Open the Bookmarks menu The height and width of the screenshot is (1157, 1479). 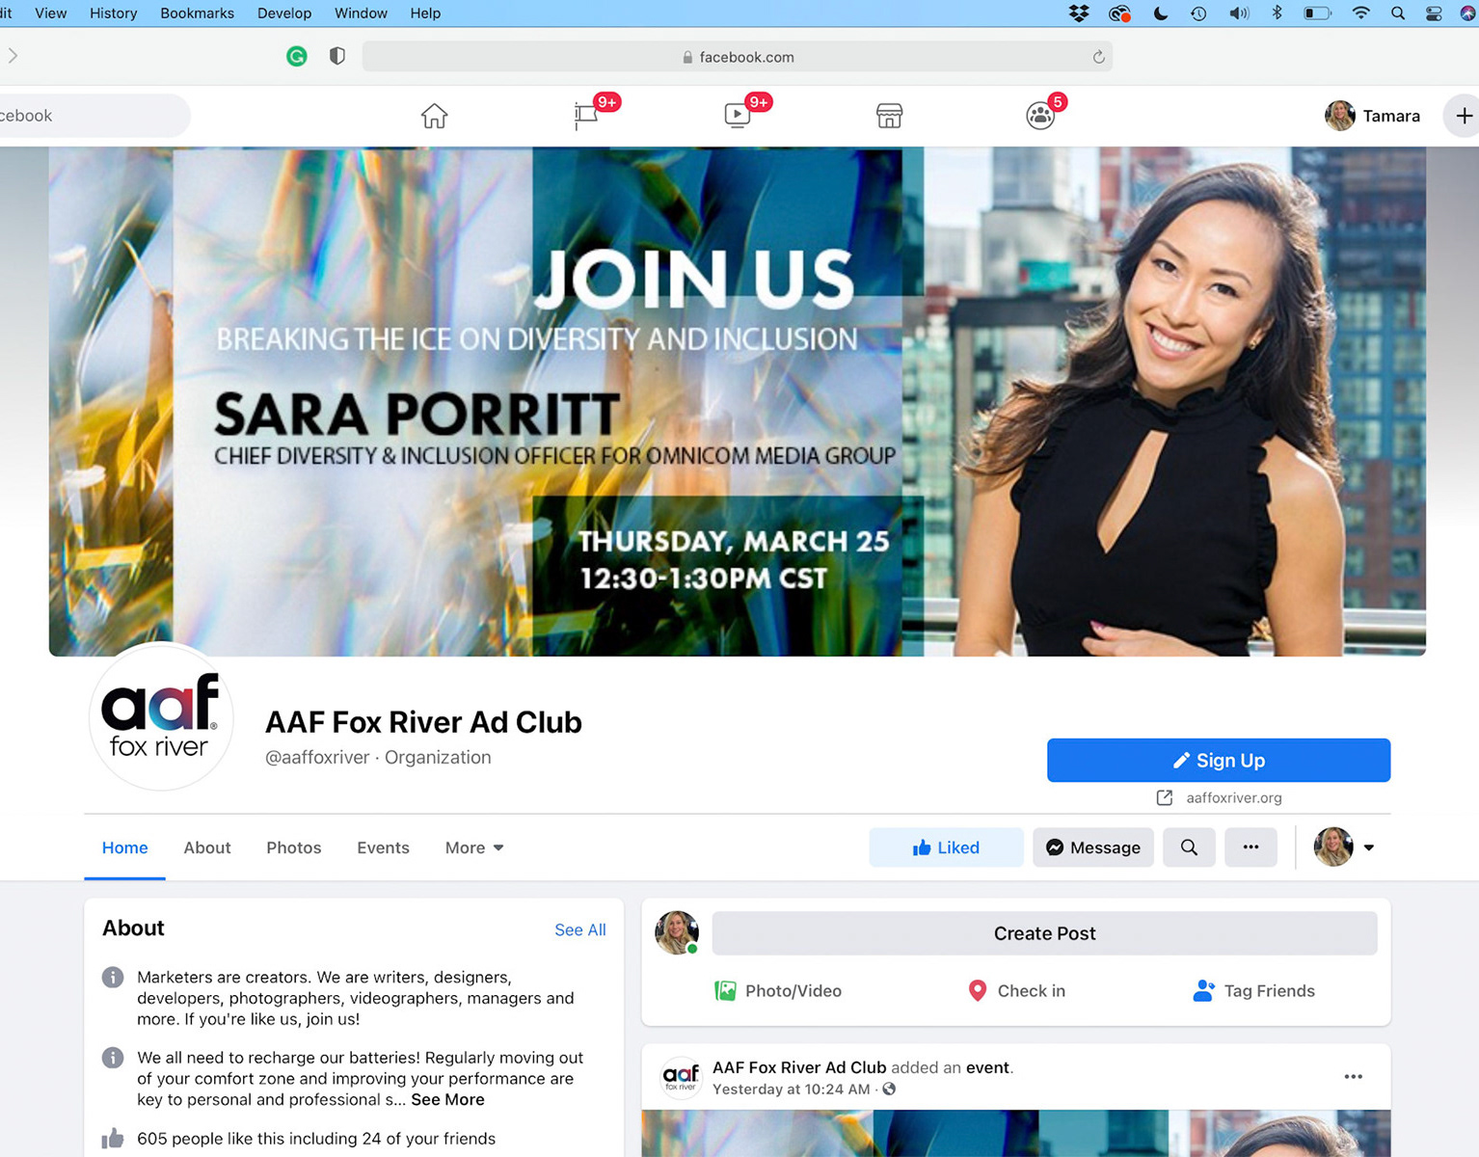(197, 13)
